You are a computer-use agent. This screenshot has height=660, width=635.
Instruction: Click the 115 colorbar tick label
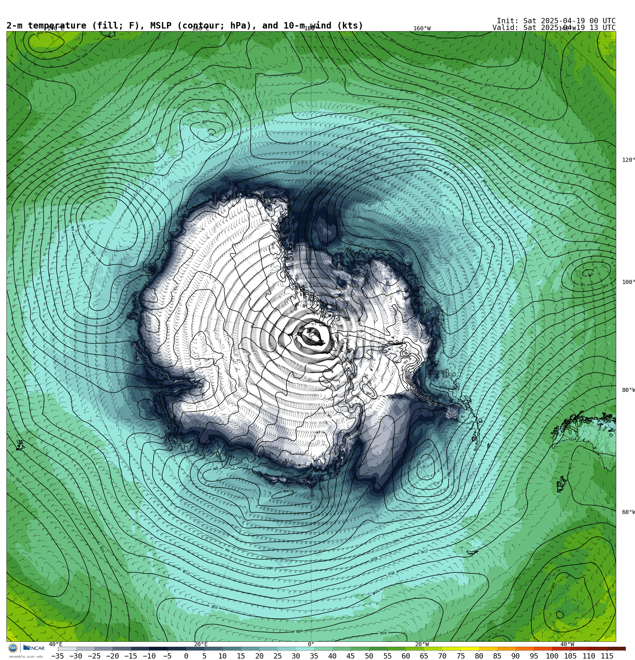pyautogui.click(x=607, y=656)
